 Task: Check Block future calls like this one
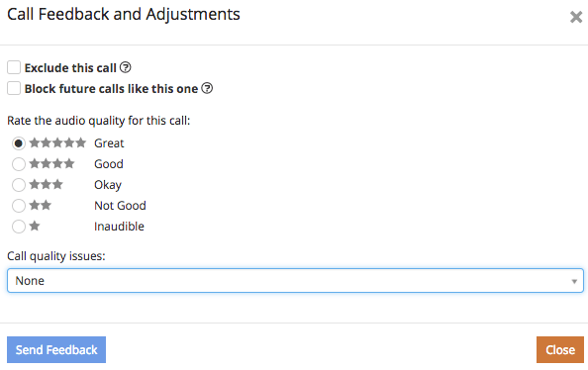tap(14, 88)
